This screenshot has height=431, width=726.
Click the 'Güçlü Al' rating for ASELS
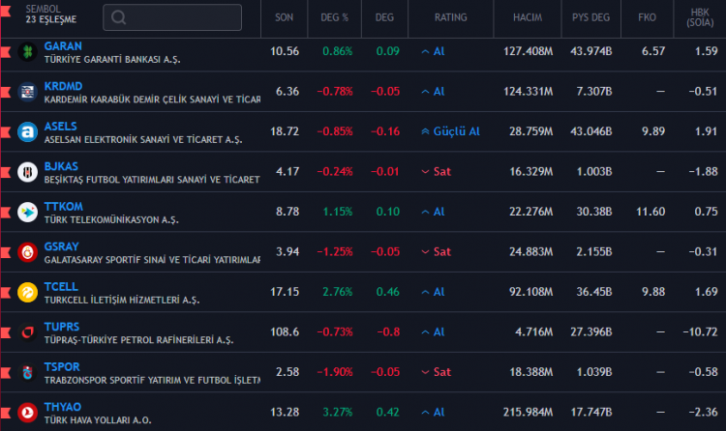(450, 131)
